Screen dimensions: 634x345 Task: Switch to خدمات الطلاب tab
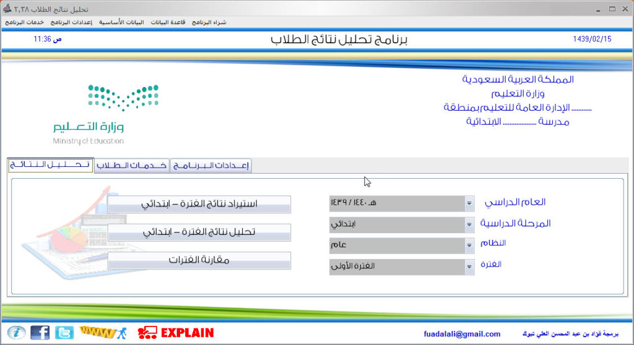point(132,166)
